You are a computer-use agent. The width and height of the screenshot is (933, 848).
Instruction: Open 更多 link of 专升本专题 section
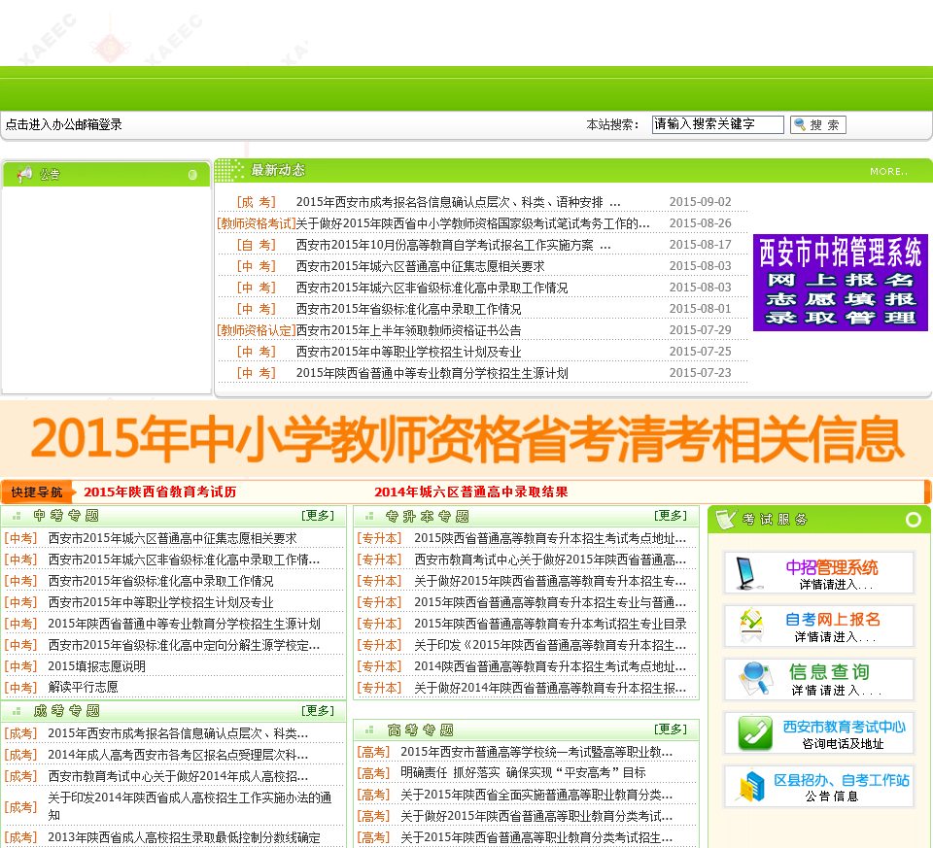(671, 515)
